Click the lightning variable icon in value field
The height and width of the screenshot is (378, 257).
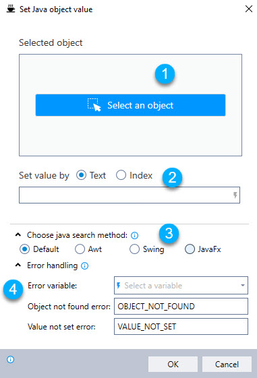point(235,195)
